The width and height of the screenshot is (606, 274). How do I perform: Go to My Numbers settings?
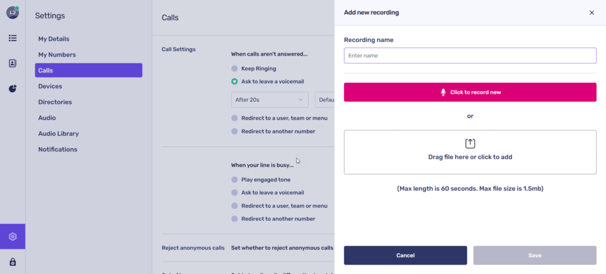[x=57, y=55]
